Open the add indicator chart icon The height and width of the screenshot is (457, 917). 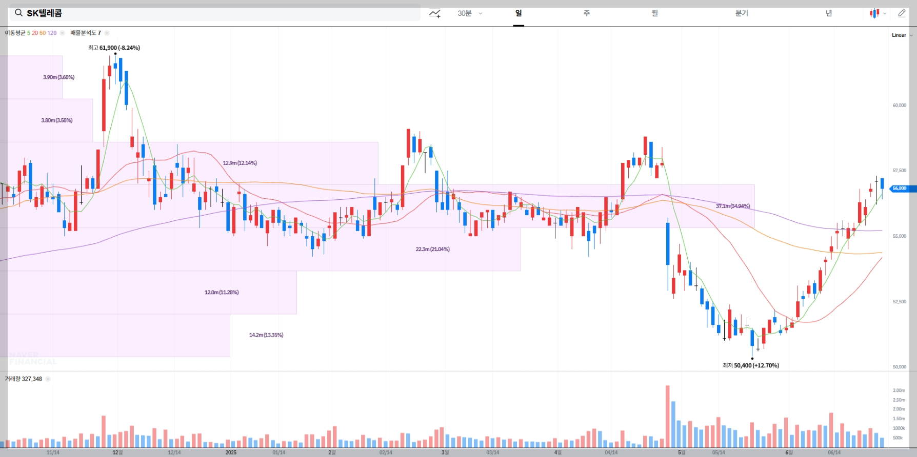click(x=435, y=13)
